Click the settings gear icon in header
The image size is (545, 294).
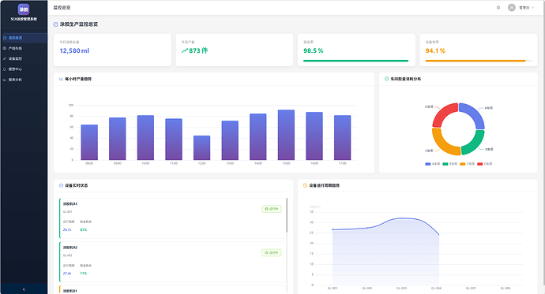point(498,8)
